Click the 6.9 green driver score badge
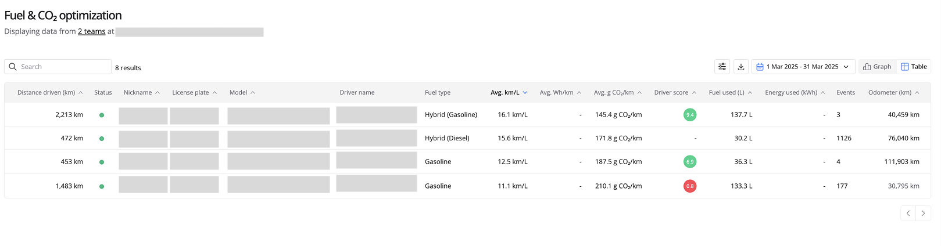 [x=690, y=162]
